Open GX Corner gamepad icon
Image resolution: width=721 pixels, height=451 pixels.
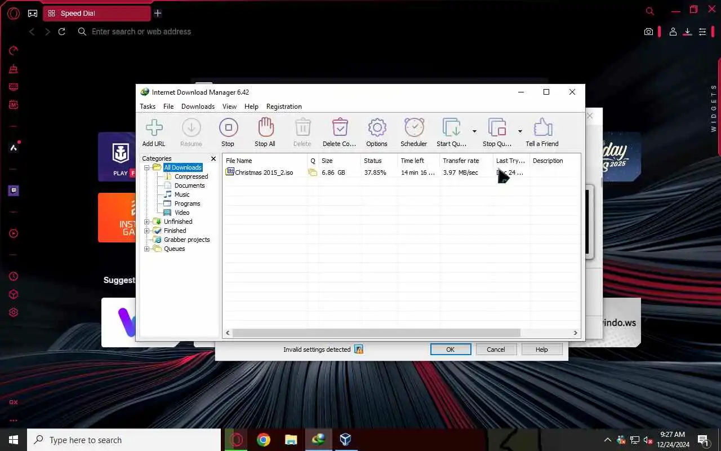[33, 14]
